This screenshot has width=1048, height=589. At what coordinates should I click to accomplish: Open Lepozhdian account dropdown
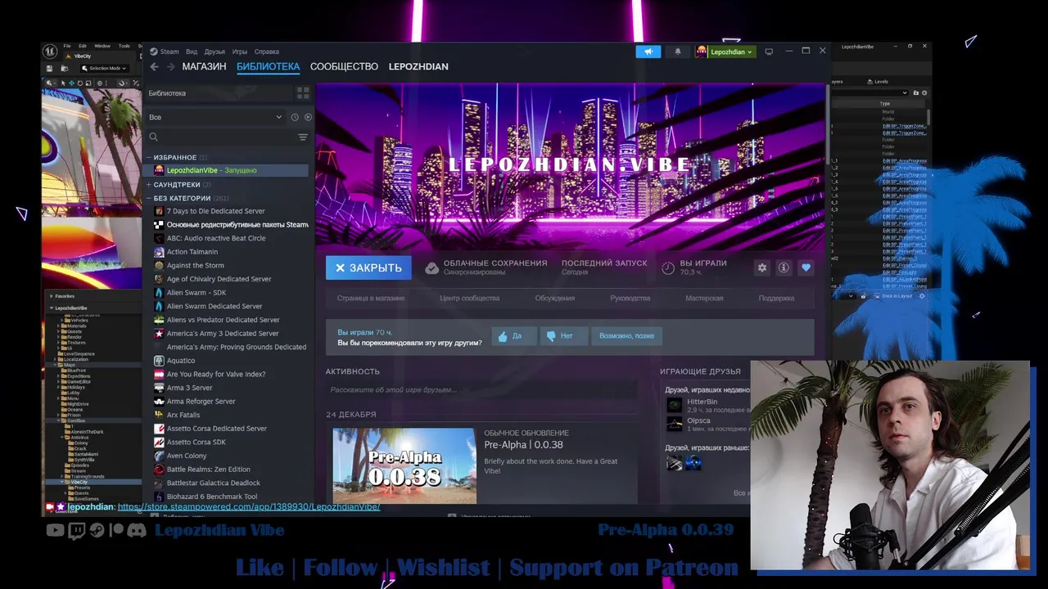click(724, 52)
